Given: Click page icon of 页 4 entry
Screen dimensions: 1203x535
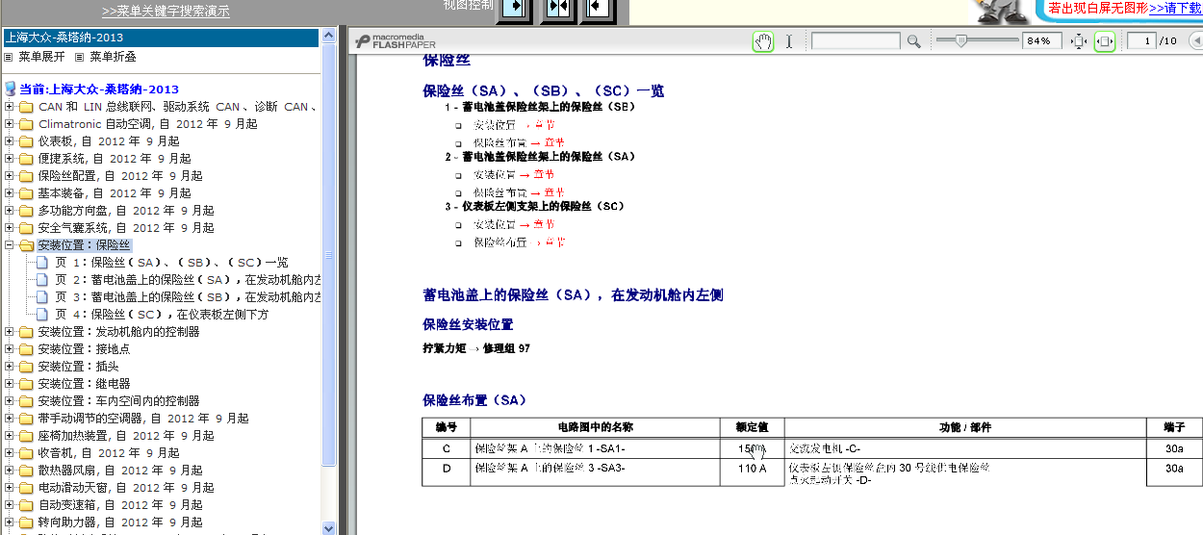Looking at the screenshot, I should point(42,315).
